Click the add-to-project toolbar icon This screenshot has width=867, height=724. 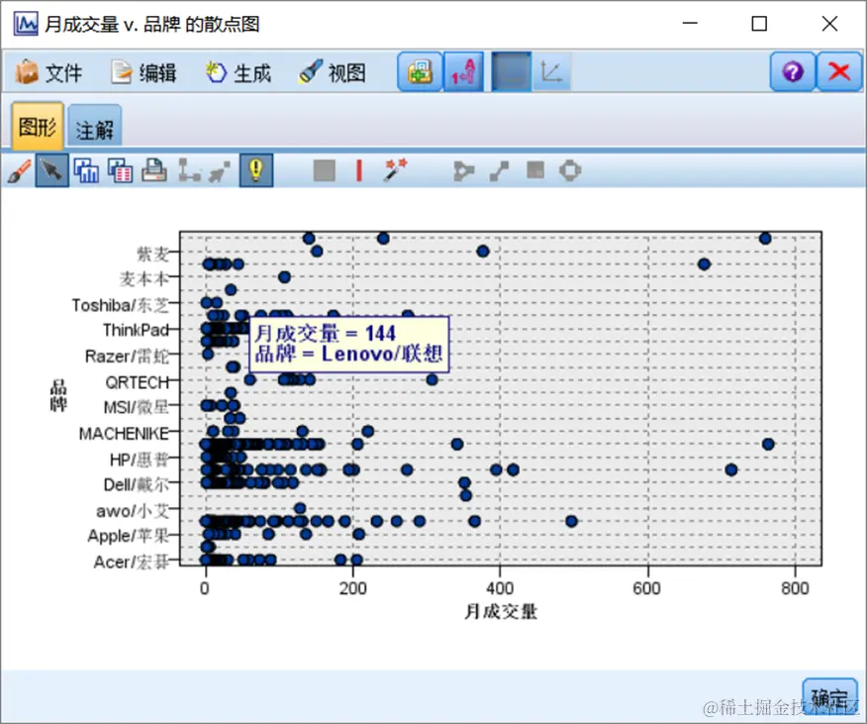420,72
